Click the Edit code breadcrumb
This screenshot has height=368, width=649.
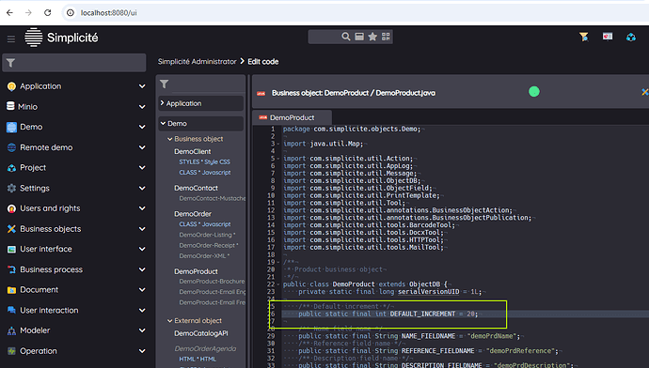262,62
